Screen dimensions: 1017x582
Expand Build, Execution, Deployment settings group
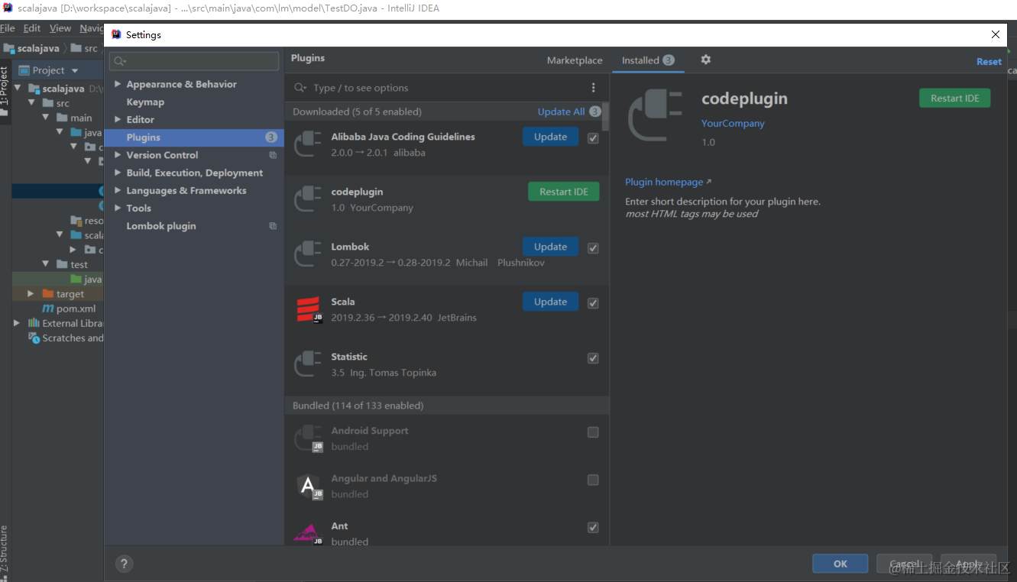pos(118,173)
